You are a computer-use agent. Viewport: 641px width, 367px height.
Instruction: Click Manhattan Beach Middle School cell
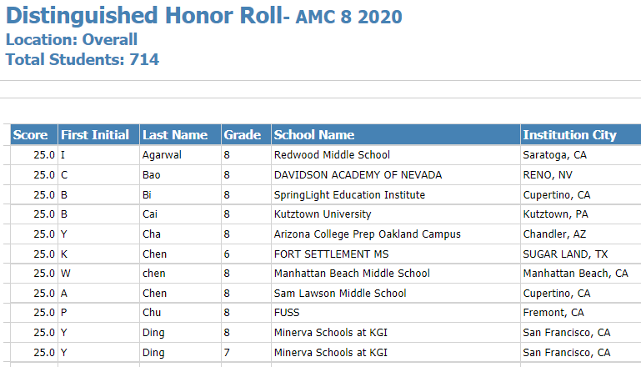396,274
